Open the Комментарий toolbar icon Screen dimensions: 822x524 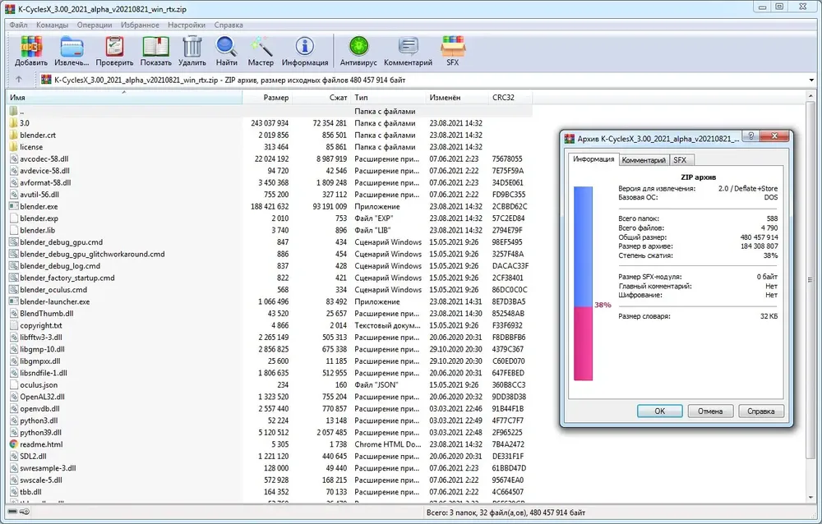click(x=408, y=47)
